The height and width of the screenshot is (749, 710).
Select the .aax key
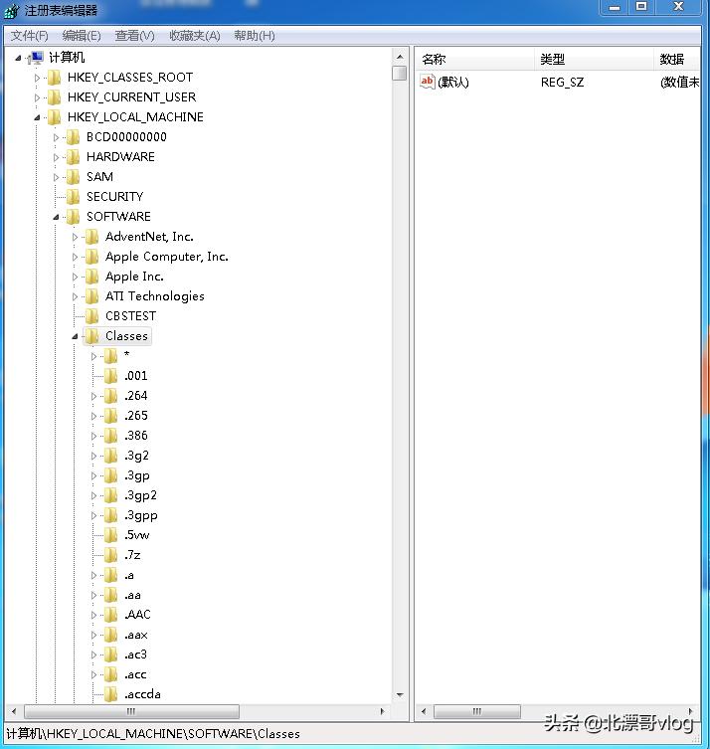(x=136, y=635)
